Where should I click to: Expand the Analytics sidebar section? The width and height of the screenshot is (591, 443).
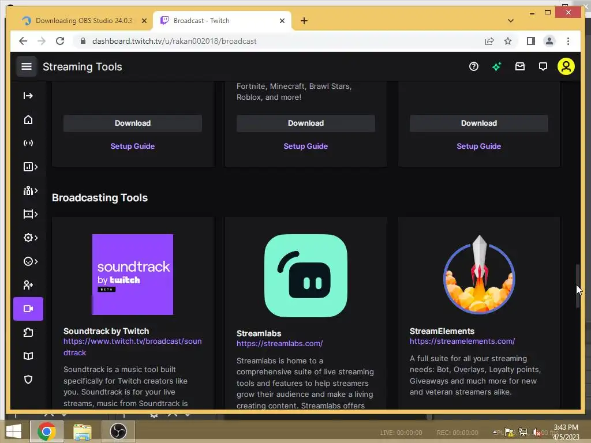tap(30, 167)
